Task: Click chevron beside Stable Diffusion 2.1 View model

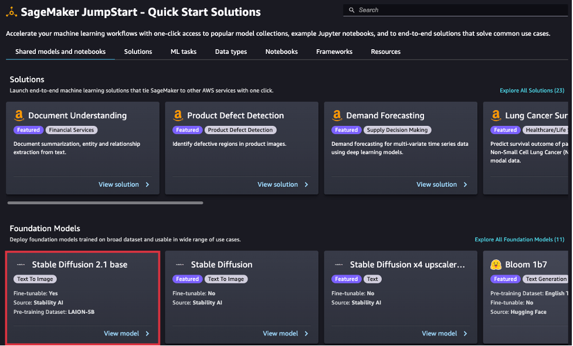Action: coord(147,334)
